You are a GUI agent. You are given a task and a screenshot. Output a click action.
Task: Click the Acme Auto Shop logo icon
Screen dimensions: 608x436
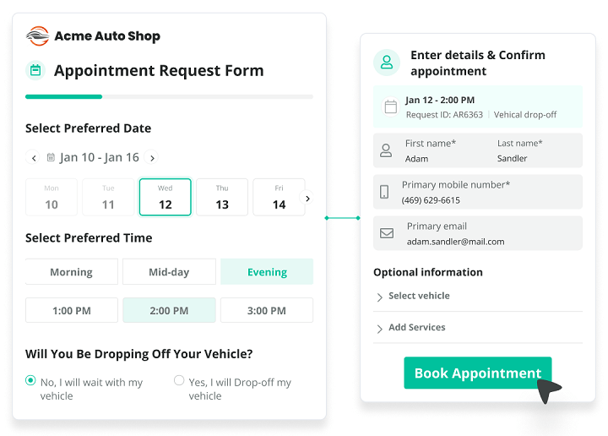click(x=38, y=35)
